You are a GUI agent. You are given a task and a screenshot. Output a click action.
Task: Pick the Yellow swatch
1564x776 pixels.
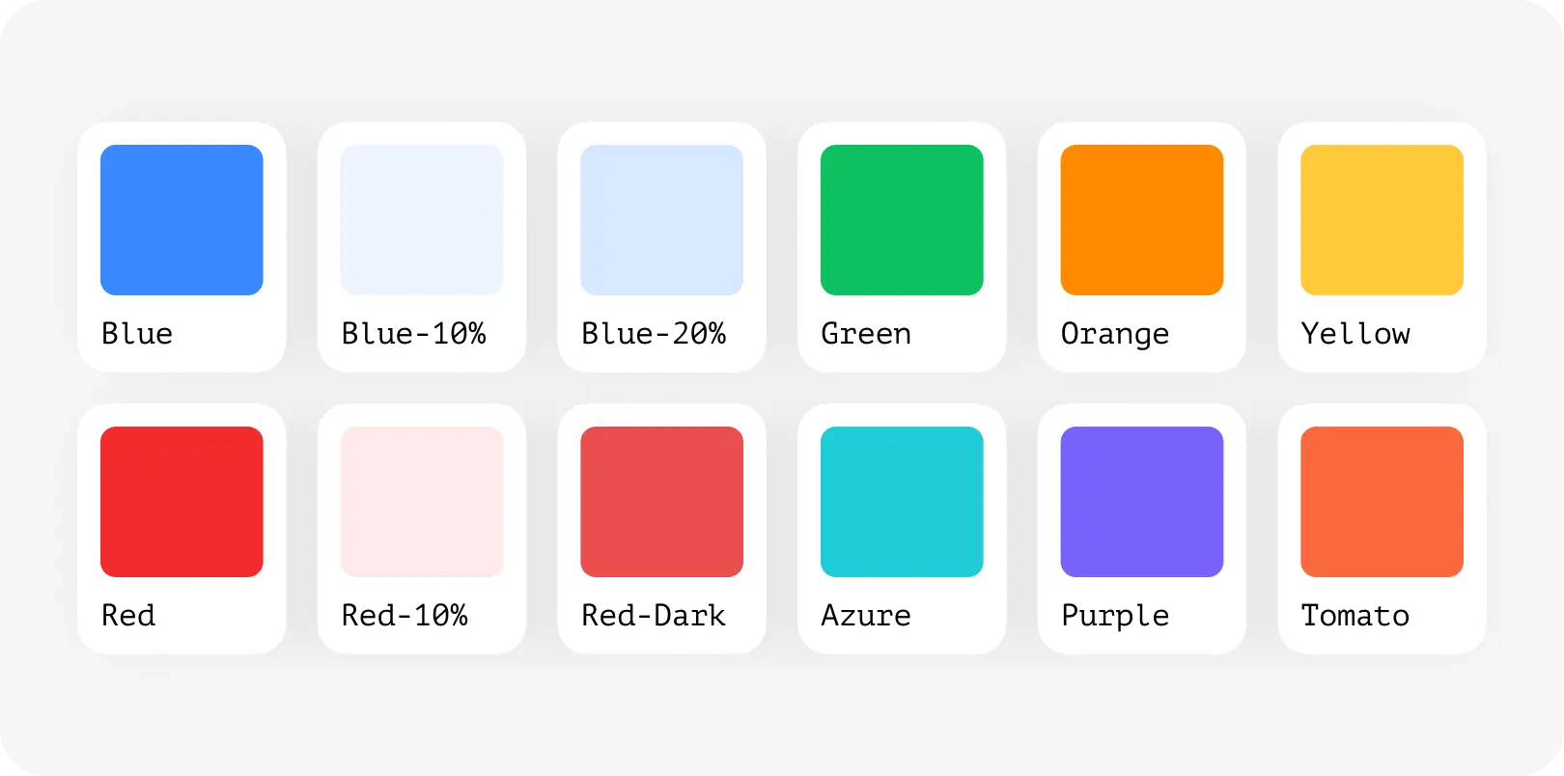[1382, 220]
